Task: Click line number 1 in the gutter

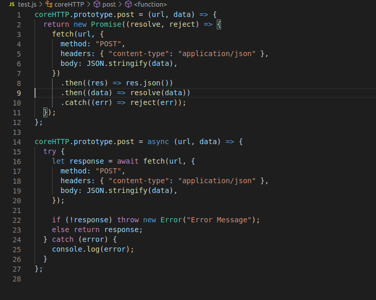Action: [19, 15]
